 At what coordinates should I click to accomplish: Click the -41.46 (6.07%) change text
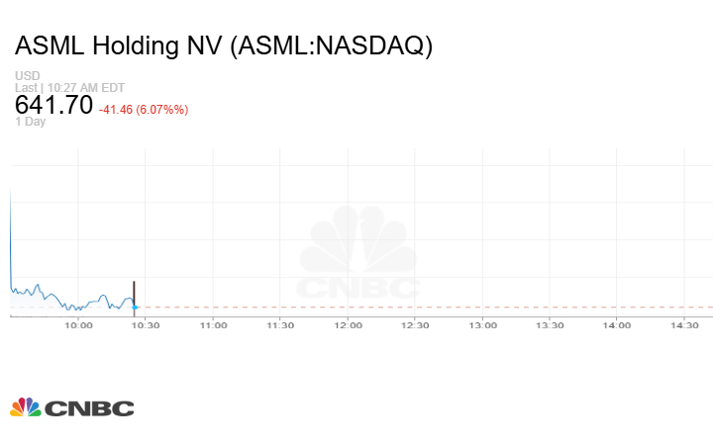(x=144, y=109)
